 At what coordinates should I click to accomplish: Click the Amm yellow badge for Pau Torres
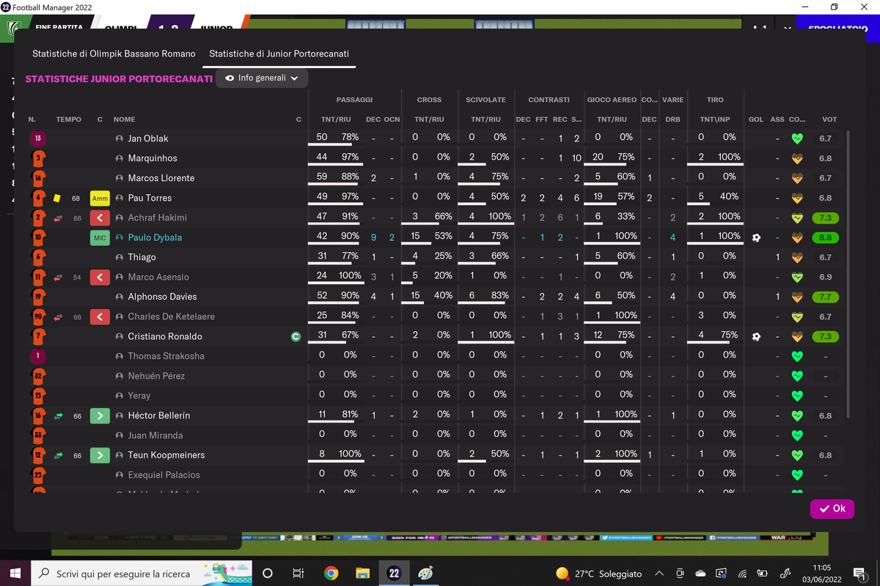(x=100, y=198)
